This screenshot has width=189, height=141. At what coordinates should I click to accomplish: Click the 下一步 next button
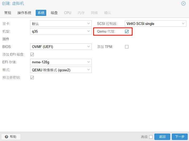click(x=179, y=137)
